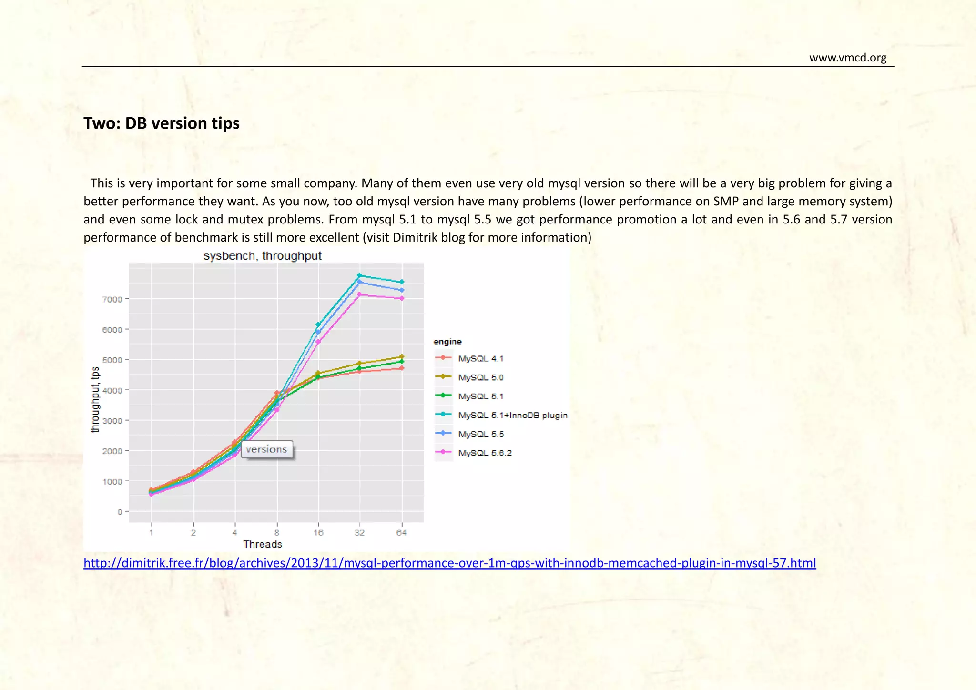Viewport: 976px width, 690px height.
Task: Click the MySQL 5.1+InnoDB-plugin legend marker
Action: pos(443,415)
